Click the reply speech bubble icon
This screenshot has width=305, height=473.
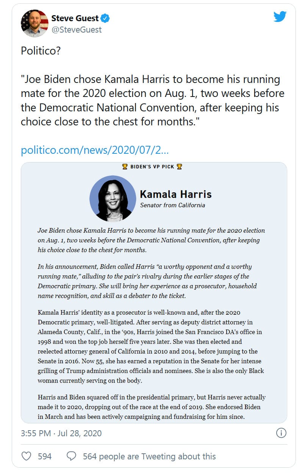coord(71,456)
